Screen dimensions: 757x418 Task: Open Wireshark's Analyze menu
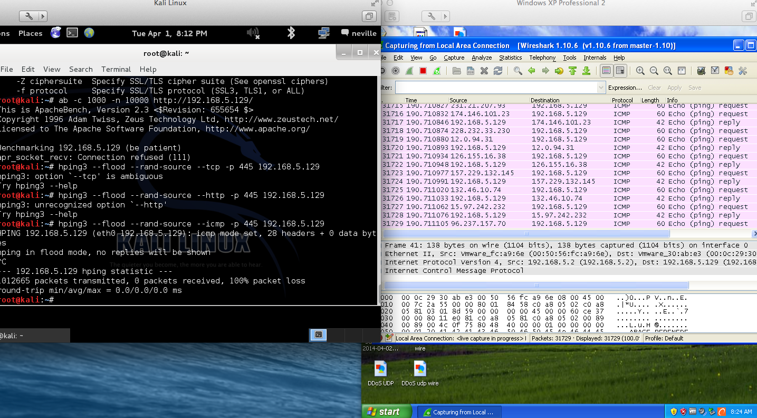(x=482, y=58)
